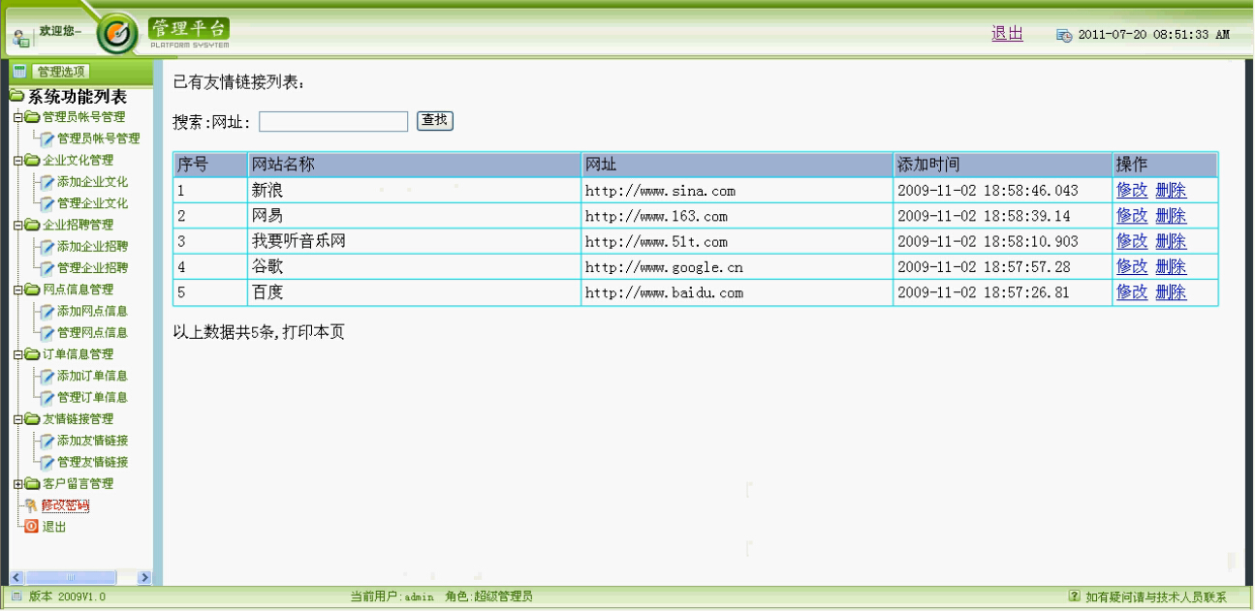1255x611 pixels.
Task: Click the clock icon next to the date
Action: pos(1064,35)
